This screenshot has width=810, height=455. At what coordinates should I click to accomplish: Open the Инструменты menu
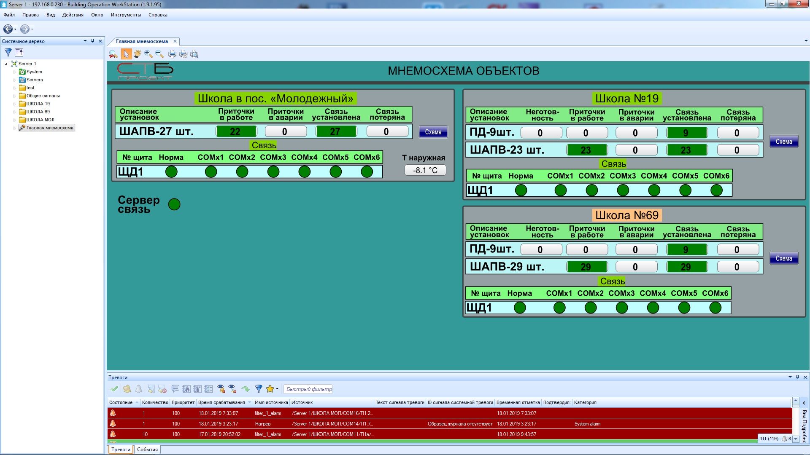click(x=126, y=15)
